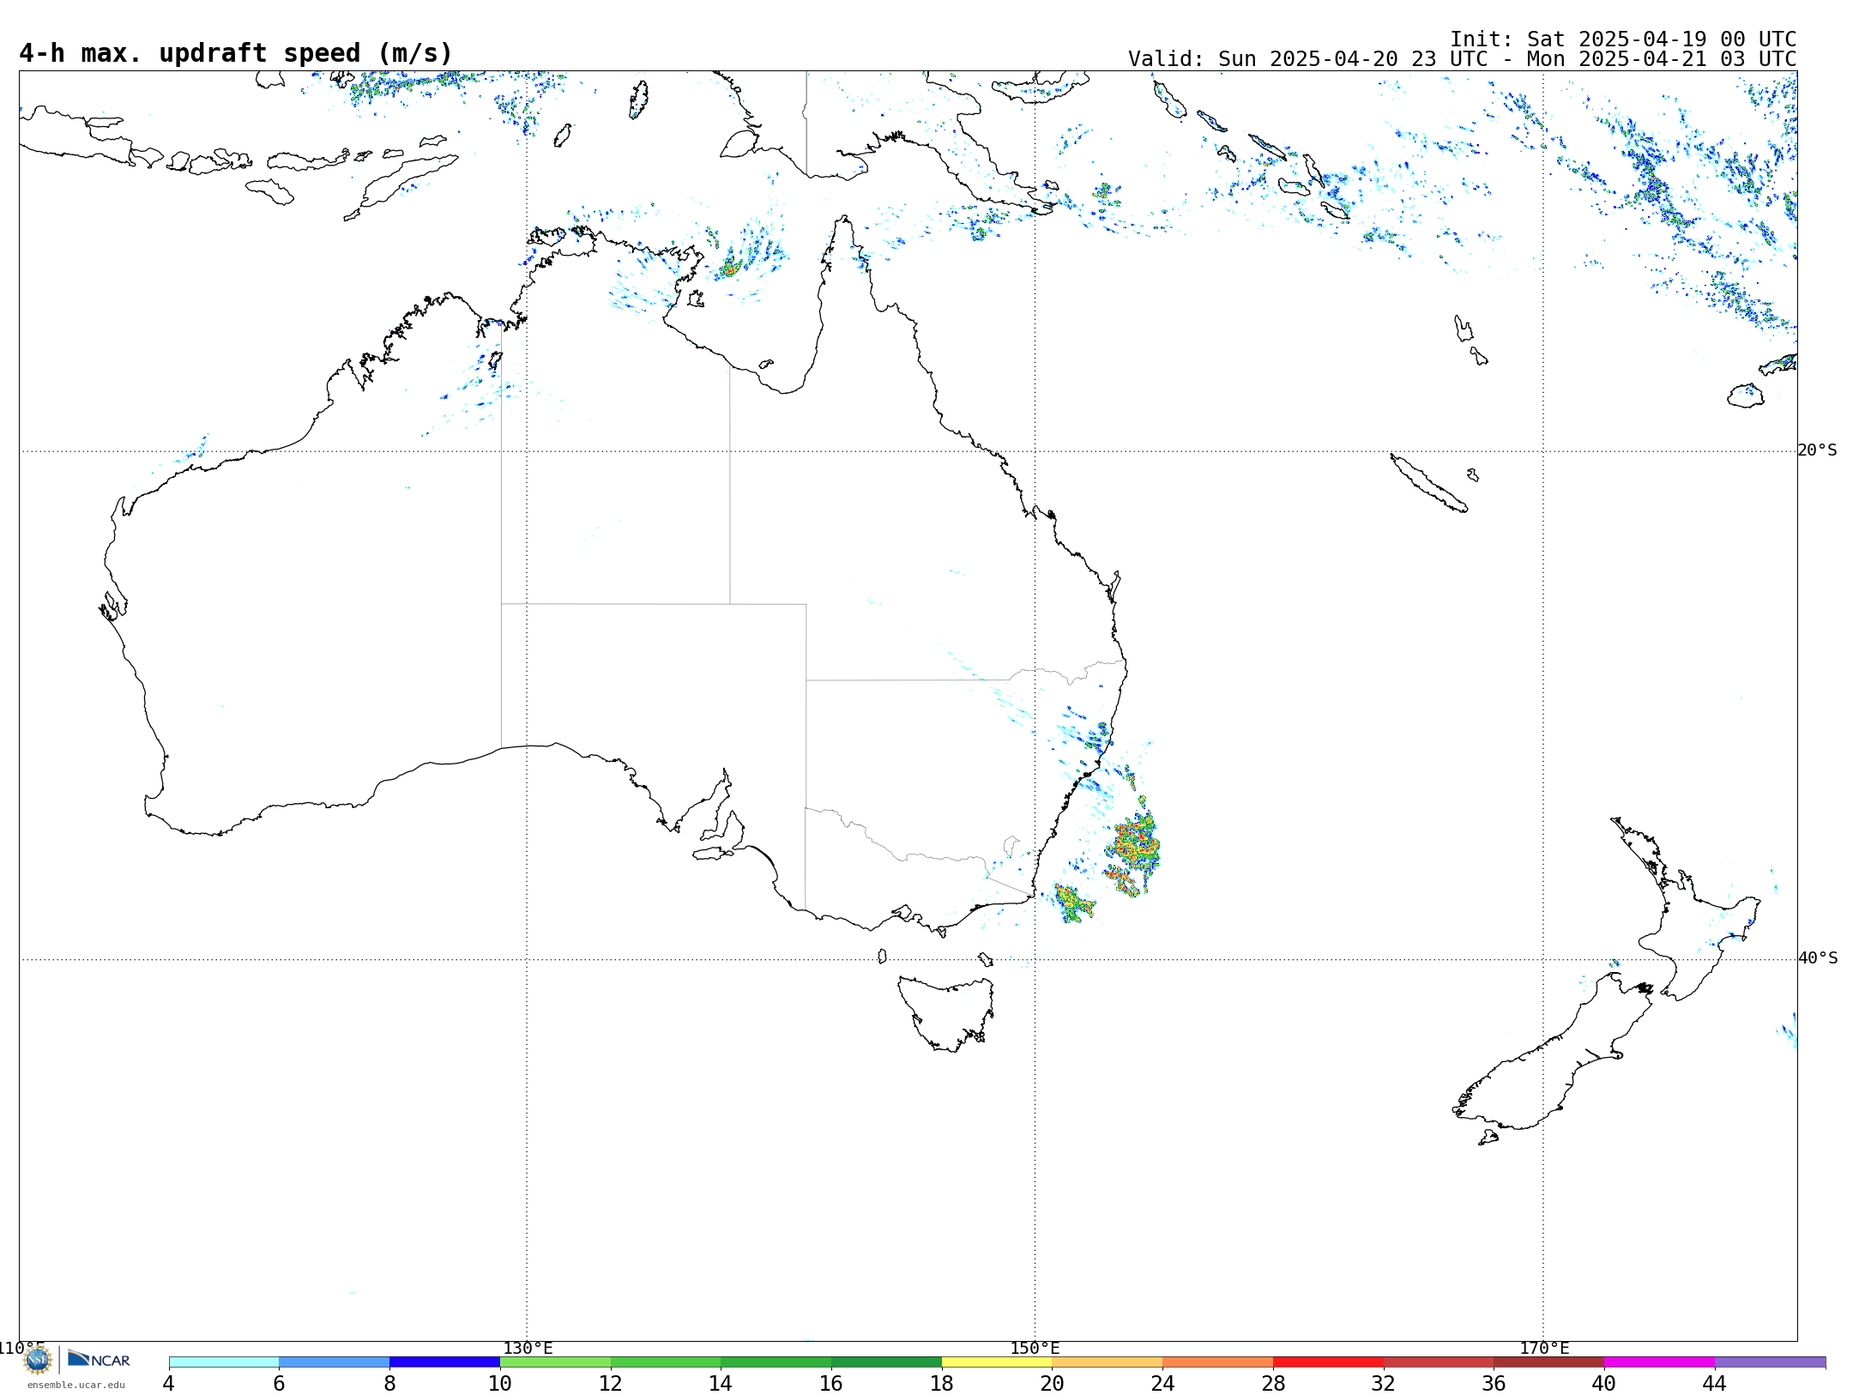Click the 'Init: Sat 2025-04-19 00 UTC' text

[x=1623, y=39]
